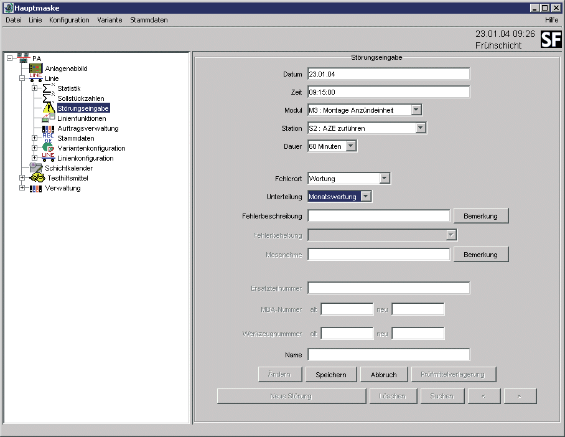Image resolution: width=565 pixels, height=437 pixels.
Task: Click the Ersatzteilnummer input field
Action: [x=388, y=288]
